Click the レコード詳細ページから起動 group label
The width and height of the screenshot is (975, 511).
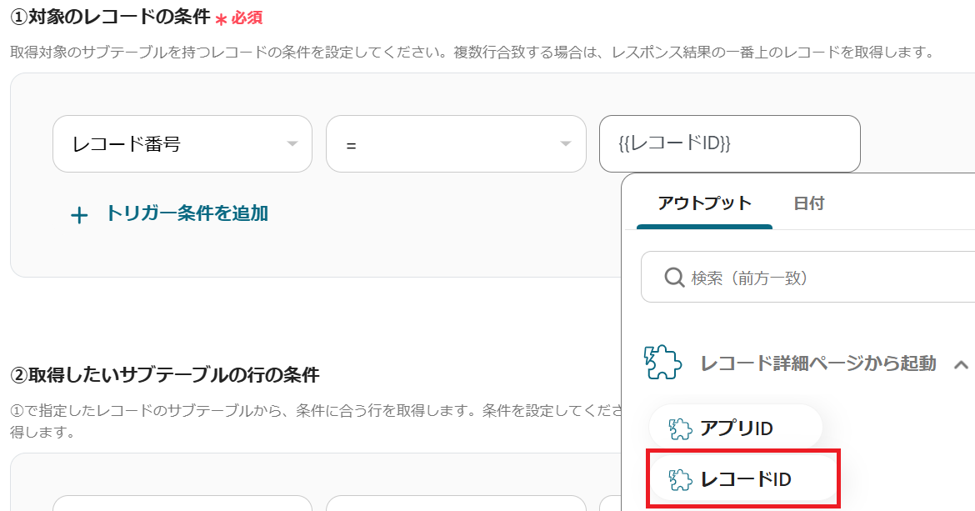(818, 363)
